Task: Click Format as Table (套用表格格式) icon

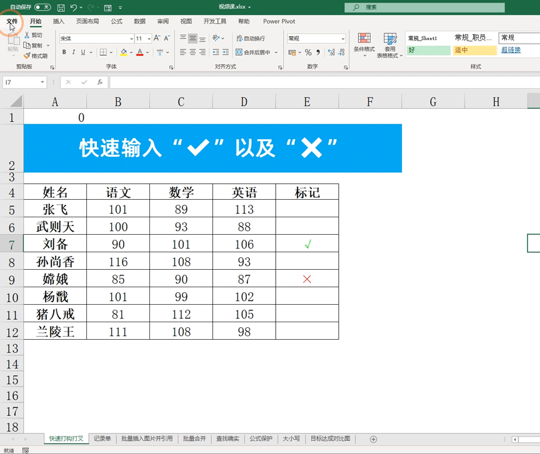Action: coord(390,39)
